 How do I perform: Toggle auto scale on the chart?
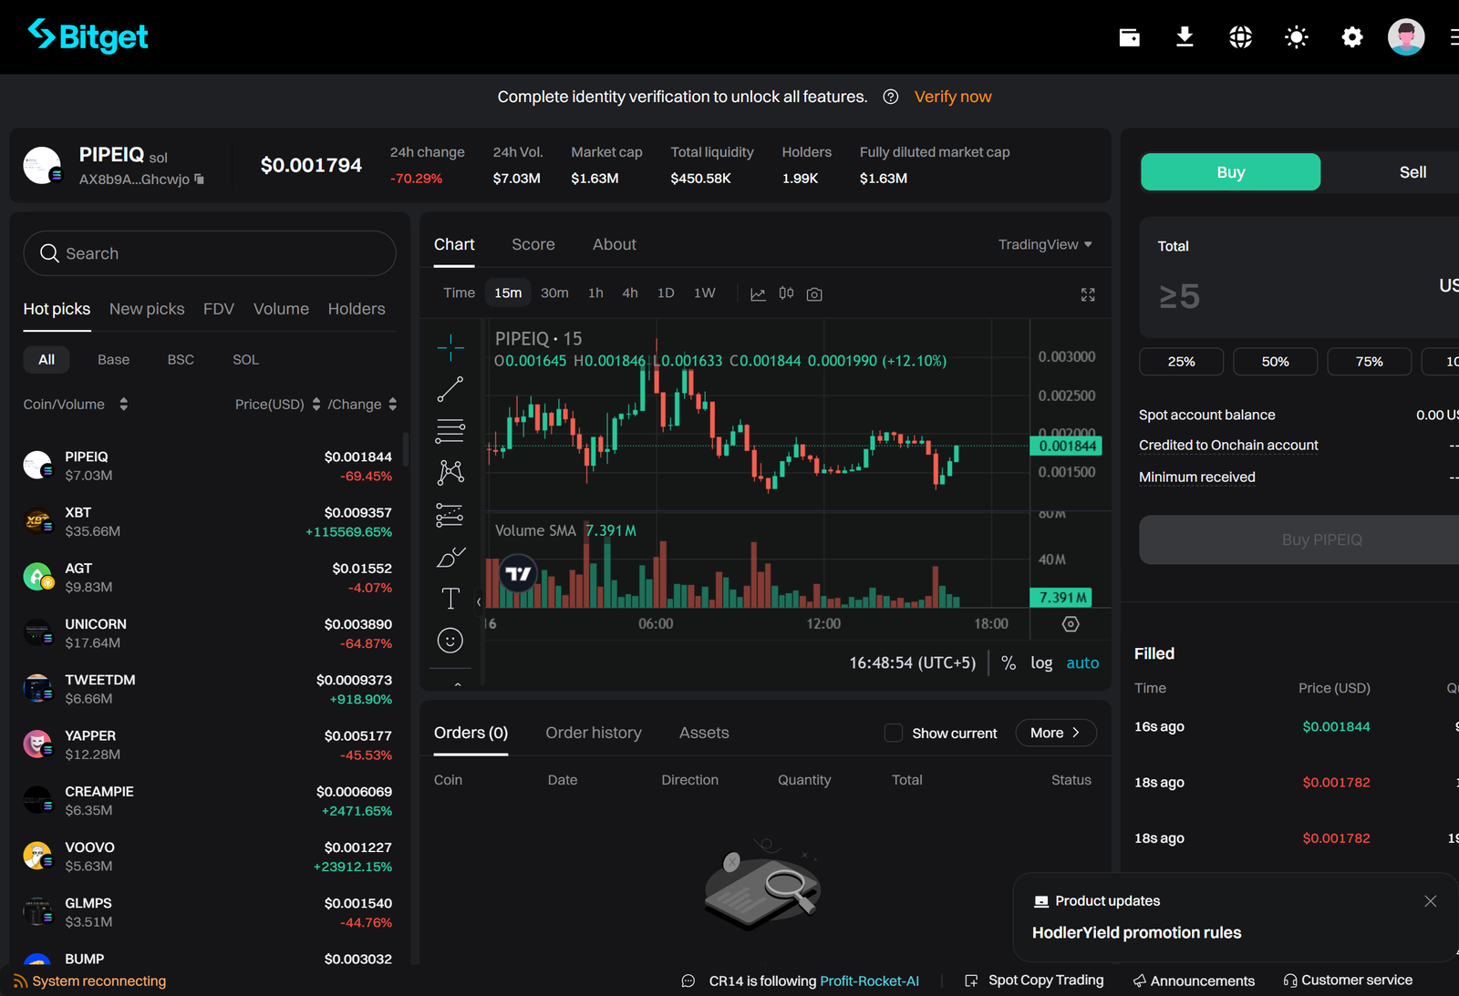tap(1082, 662)
